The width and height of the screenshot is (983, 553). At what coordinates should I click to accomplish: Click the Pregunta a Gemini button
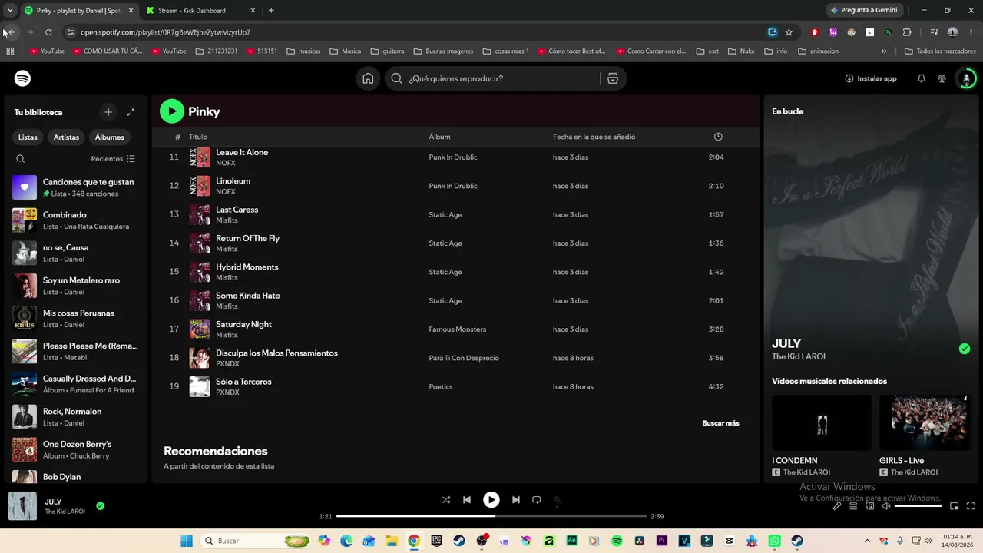[864, 11]
